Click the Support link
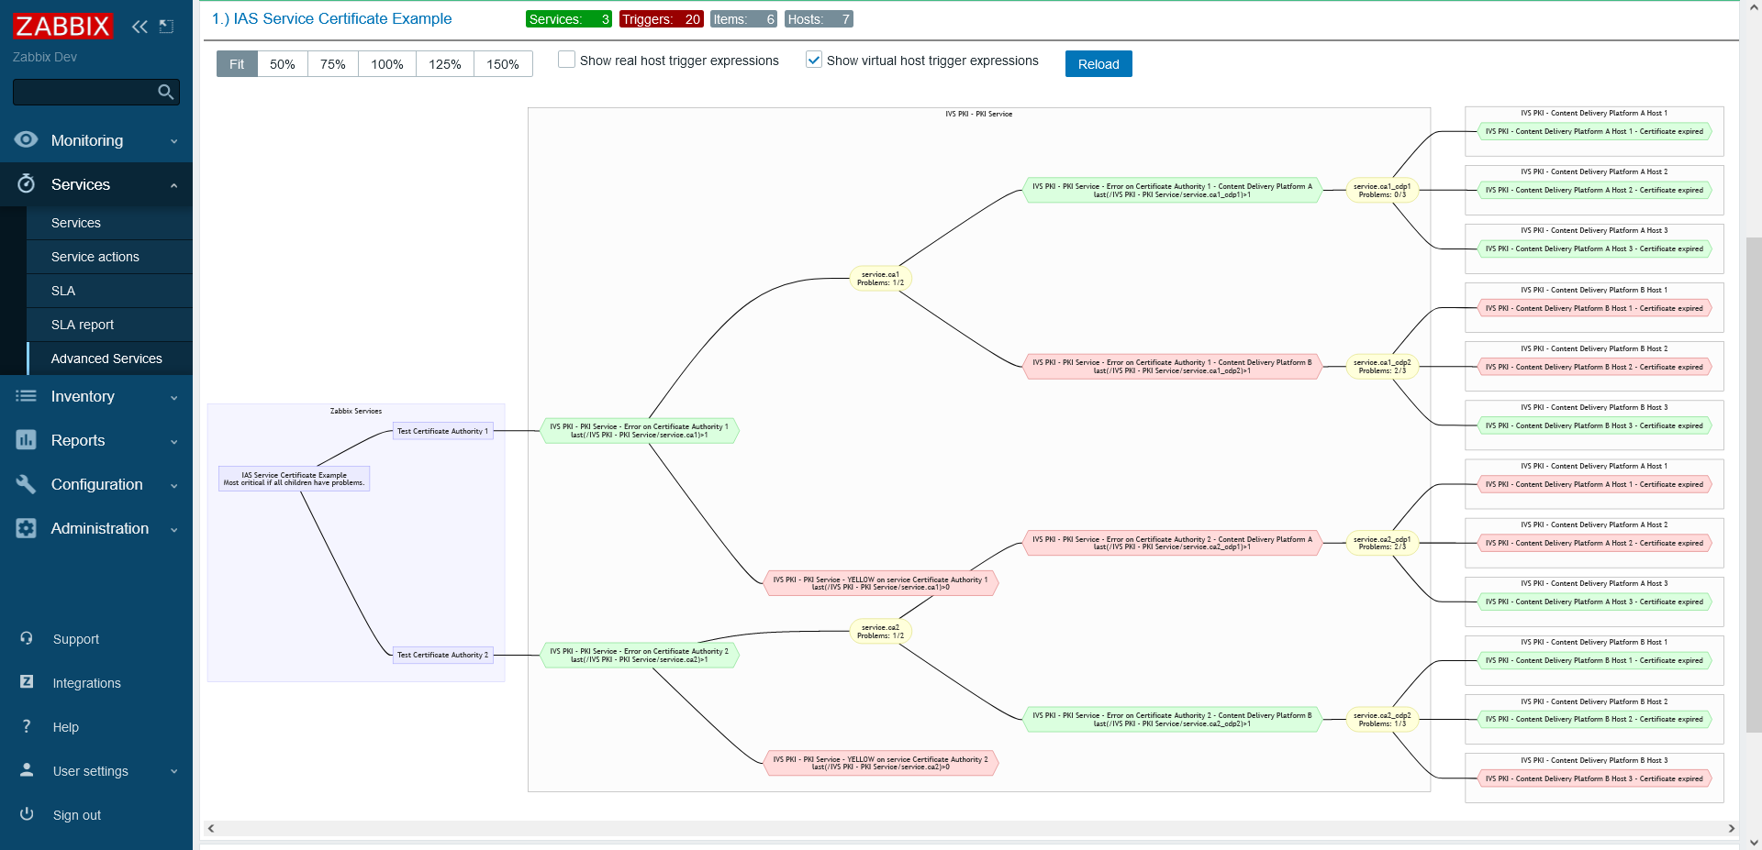Image resolution: width=1762 pixels, height=850 pixels. (x=76, y=639)
